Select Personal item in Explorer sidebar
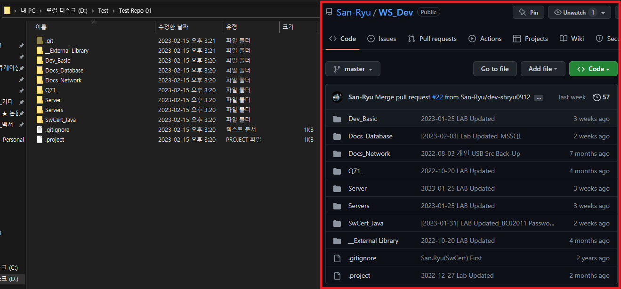621x289 pixels. click(12, 140)
